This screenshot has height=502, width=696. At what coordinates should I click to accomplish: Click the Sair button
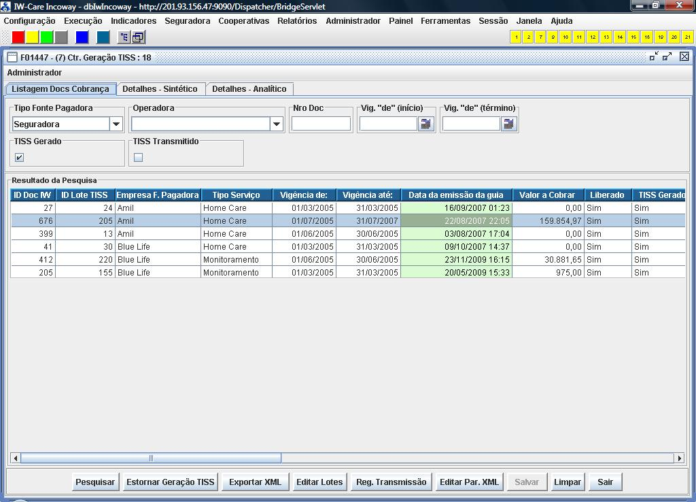(605, 482)
